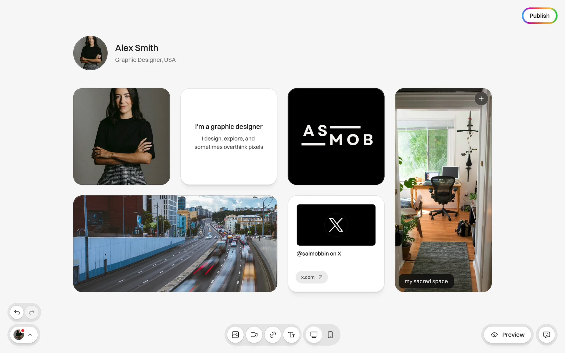Select the highway traffic photo card
Image resolution: width=565 pixels, height=353 pixels.
pyautogui.click(x=175, y=244)
